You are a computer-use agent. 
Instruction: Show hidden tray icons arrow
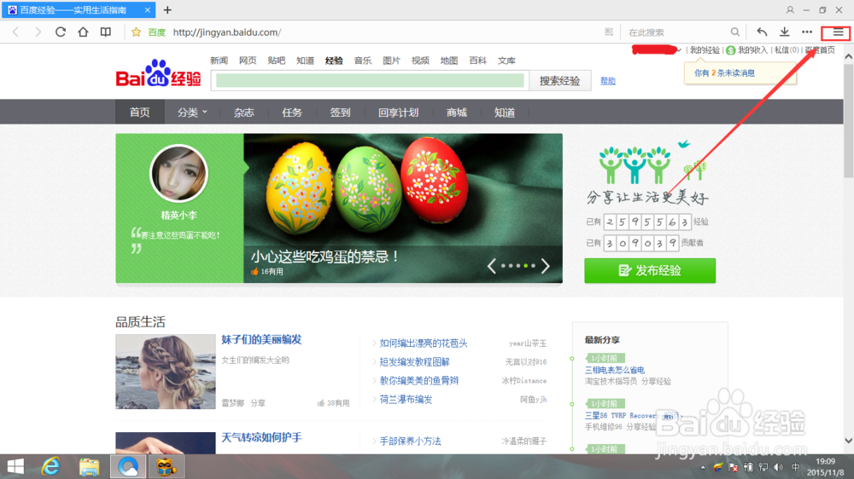(703, 467)
